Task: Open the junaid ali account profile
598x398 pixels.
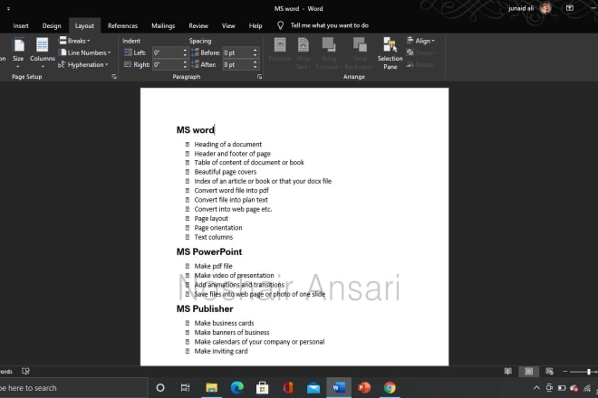Action: coord(529,8)
